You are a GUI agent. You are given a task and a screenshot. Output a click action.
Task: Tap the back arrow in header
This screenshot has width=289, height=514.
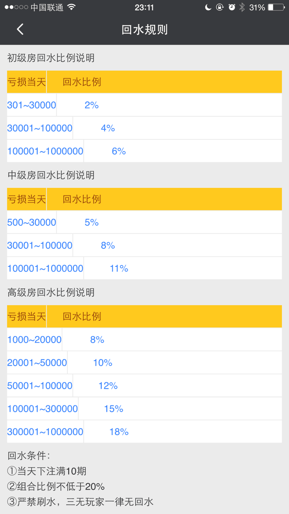point(20,29)
